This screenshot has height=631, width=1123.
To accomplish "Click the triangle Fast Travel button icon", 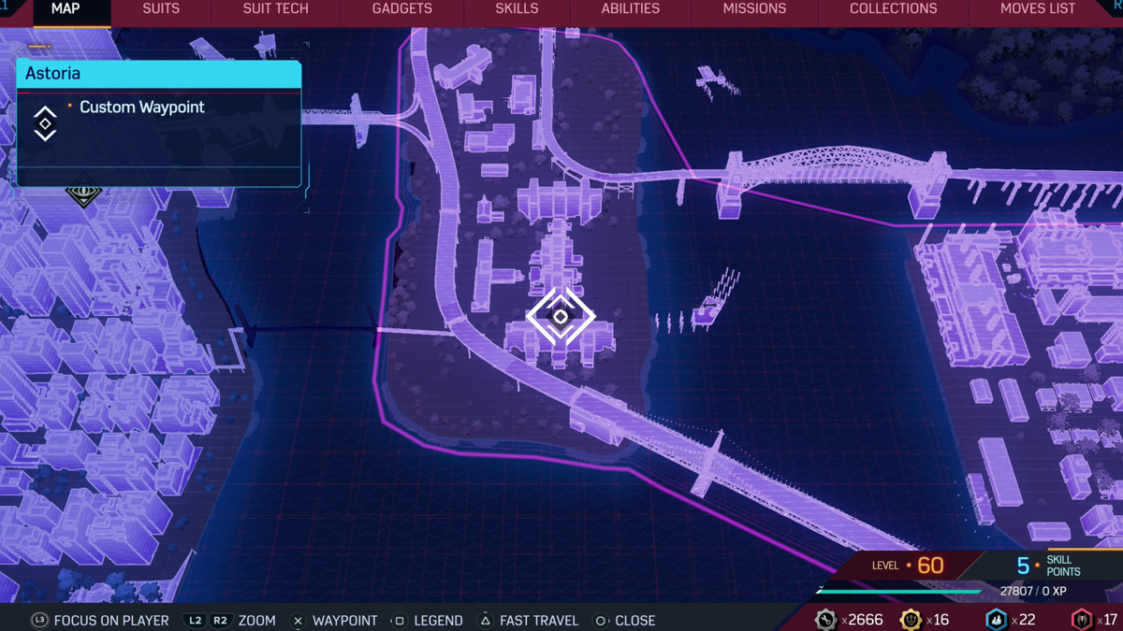I will tap(485, 621).
